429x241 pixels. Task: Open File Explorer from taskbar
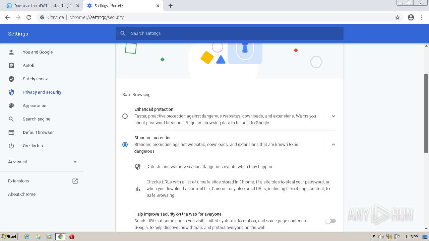(38, 237)
